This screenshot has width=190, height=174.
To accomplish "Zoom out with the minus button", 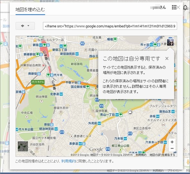I will pos(172,148).
